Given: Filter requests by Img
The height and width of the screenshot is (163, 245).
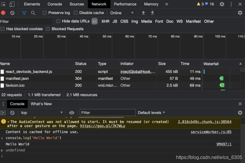Looking at the screenshot, I should coord(135,21).
